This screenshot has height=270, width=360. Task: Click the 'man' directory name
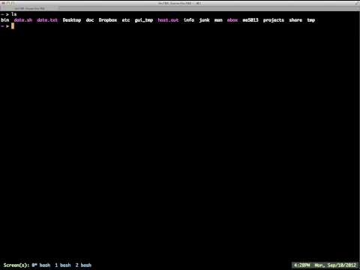click(x=218, y=20)
